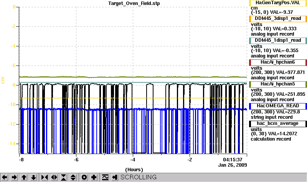Select the DDM45_1disp1_read legend entry

[x=278, y=41]
